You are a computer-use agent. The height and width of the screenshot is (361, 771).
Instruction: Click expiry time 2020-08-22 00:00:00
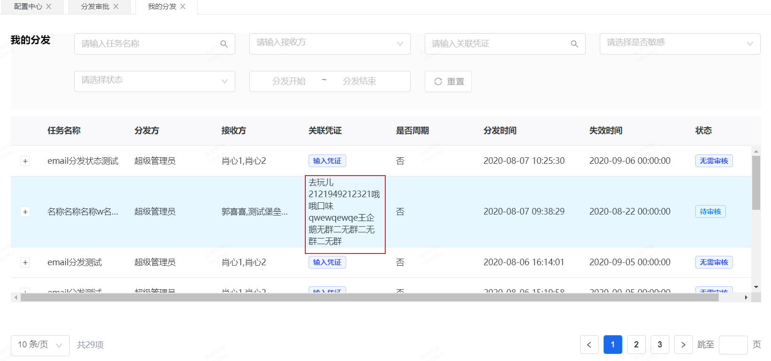[630, 212]
